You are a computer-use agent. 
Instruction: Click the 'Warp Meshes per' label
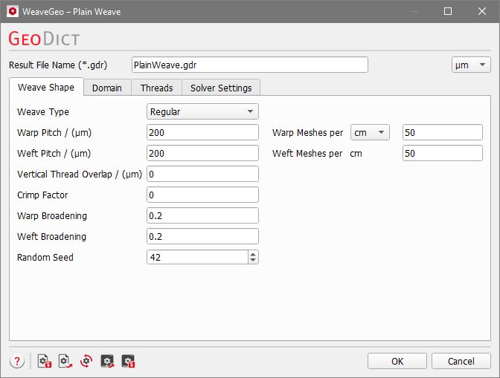(308, 132)
